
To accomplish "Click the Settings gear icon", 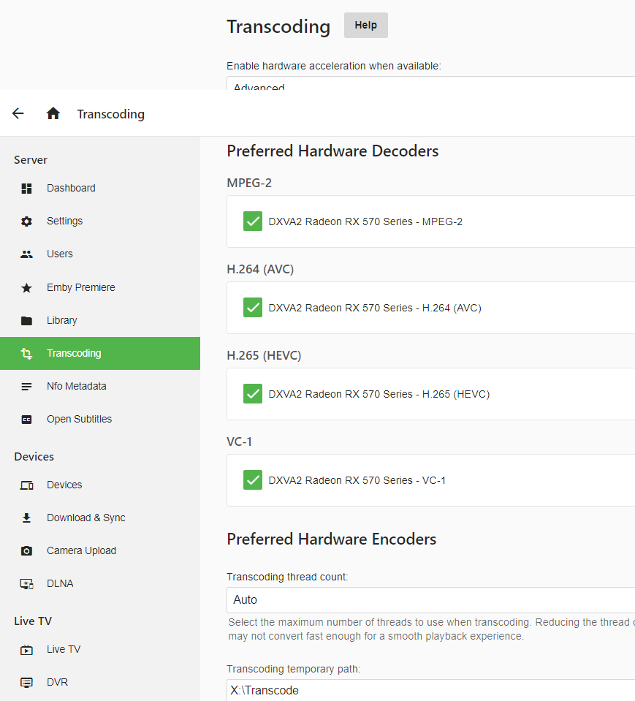I will 27,221.
